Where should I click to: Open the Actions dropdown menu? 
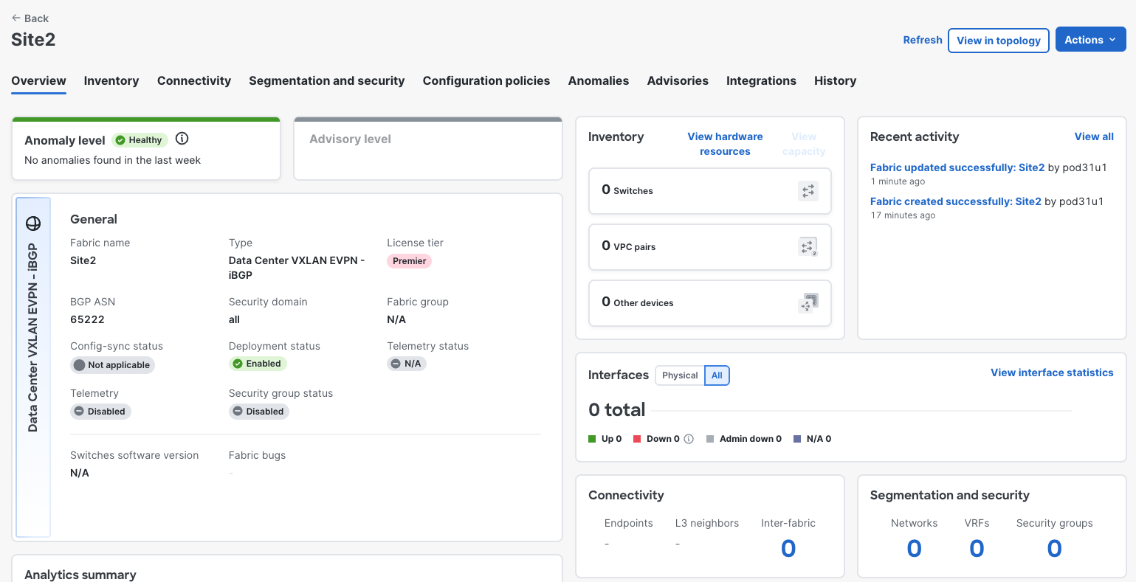[x=1090, y=40]
